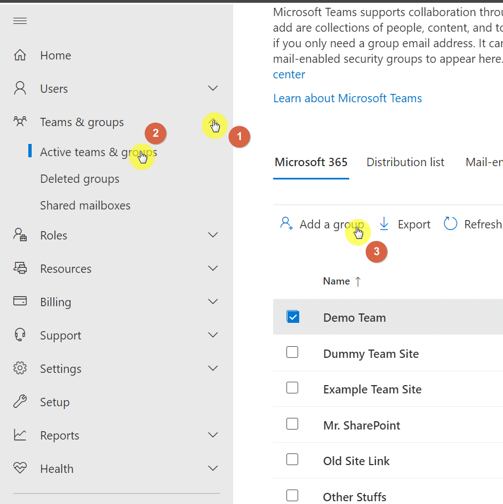Click the Reports label in navigation
503x504 pixels.
(60, 436)
